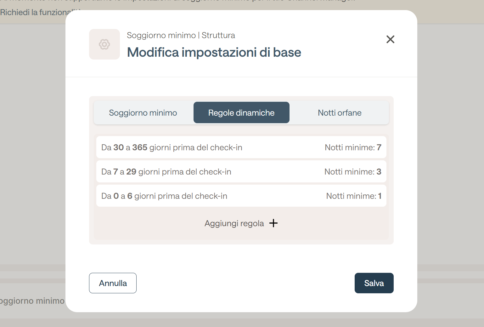This screenshot has width=484, height=327.
Task: Click the Notti minime: 3 value
Action: tap(353, 172)
